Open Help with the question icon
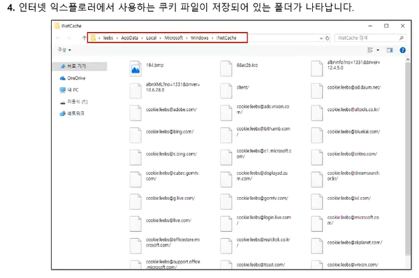The height and width of the screenshot is (278, 419). (402, 50)
